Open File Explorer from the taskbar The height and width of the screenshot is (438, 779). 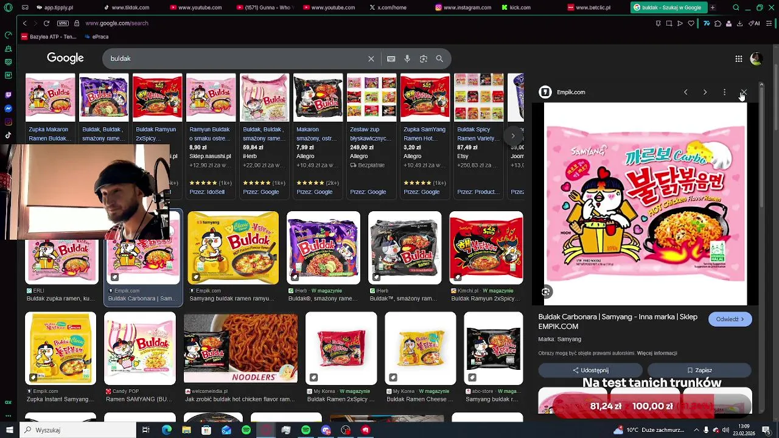pos(186,430)
